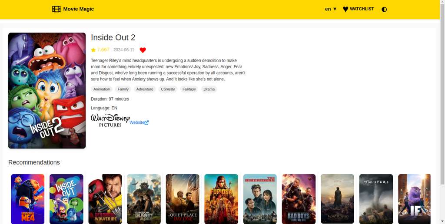Click the black heart Watchlist icon

pyautogui.click(x=345, y=10)
